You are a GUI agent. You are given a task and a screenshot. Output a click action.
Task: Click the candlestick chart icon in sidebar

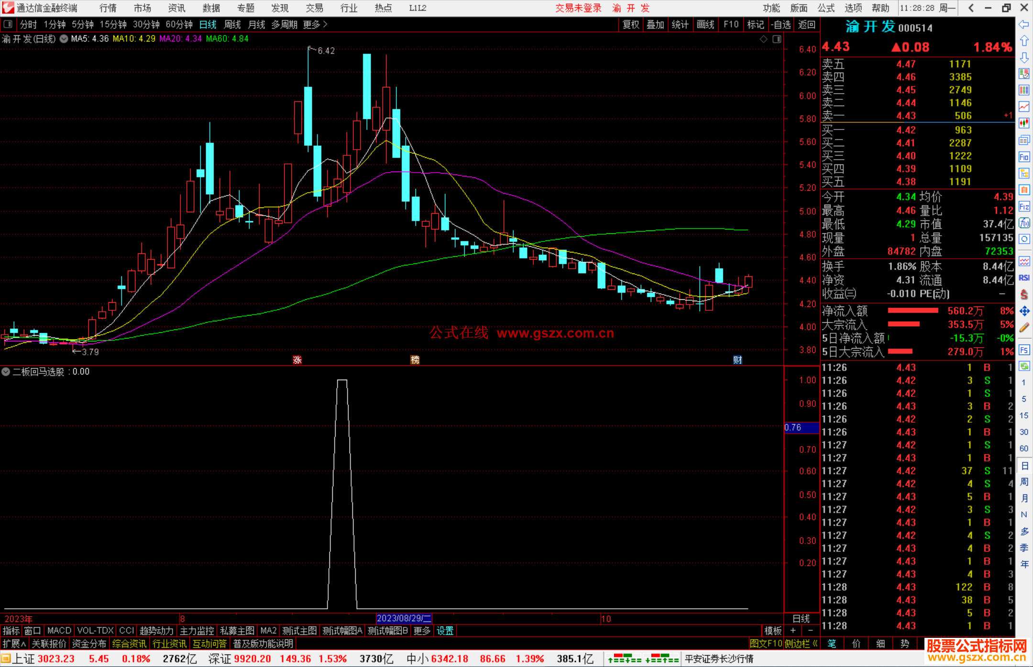point(1024,123)
